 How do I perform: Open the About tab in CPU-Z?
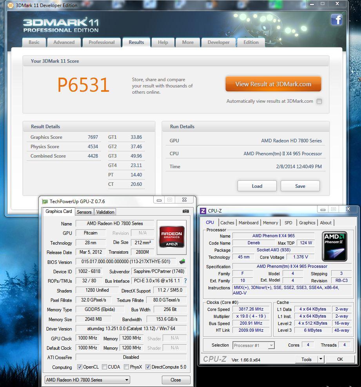click(x=326, y=223)
